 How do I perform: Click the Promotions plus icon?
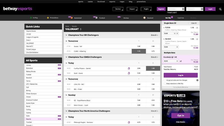coord(48,18)
